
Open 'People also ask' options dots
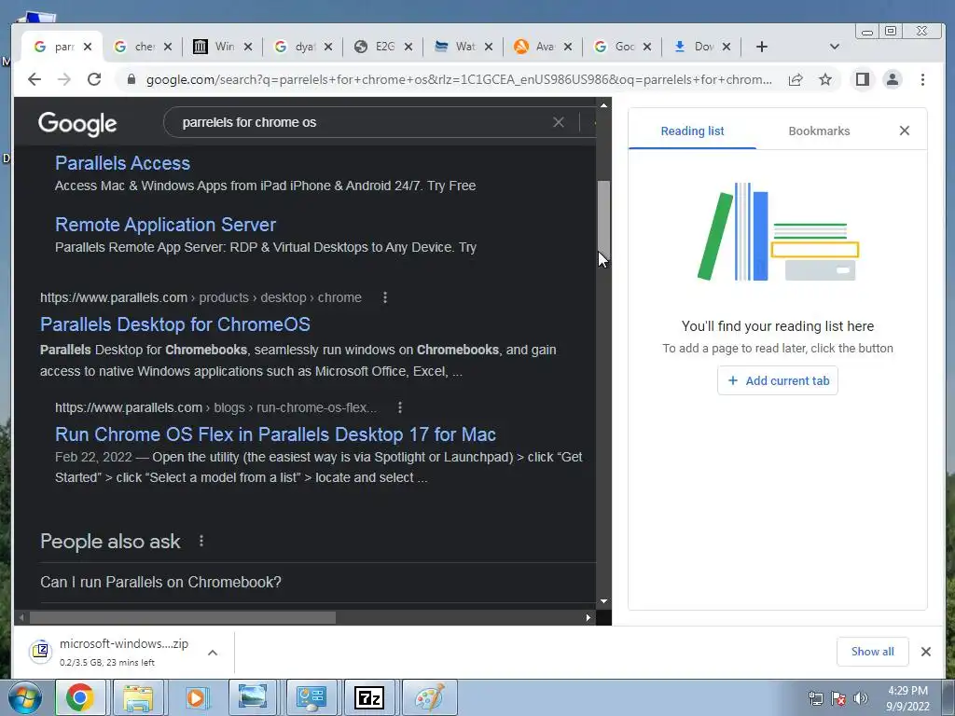pos(201,541)
